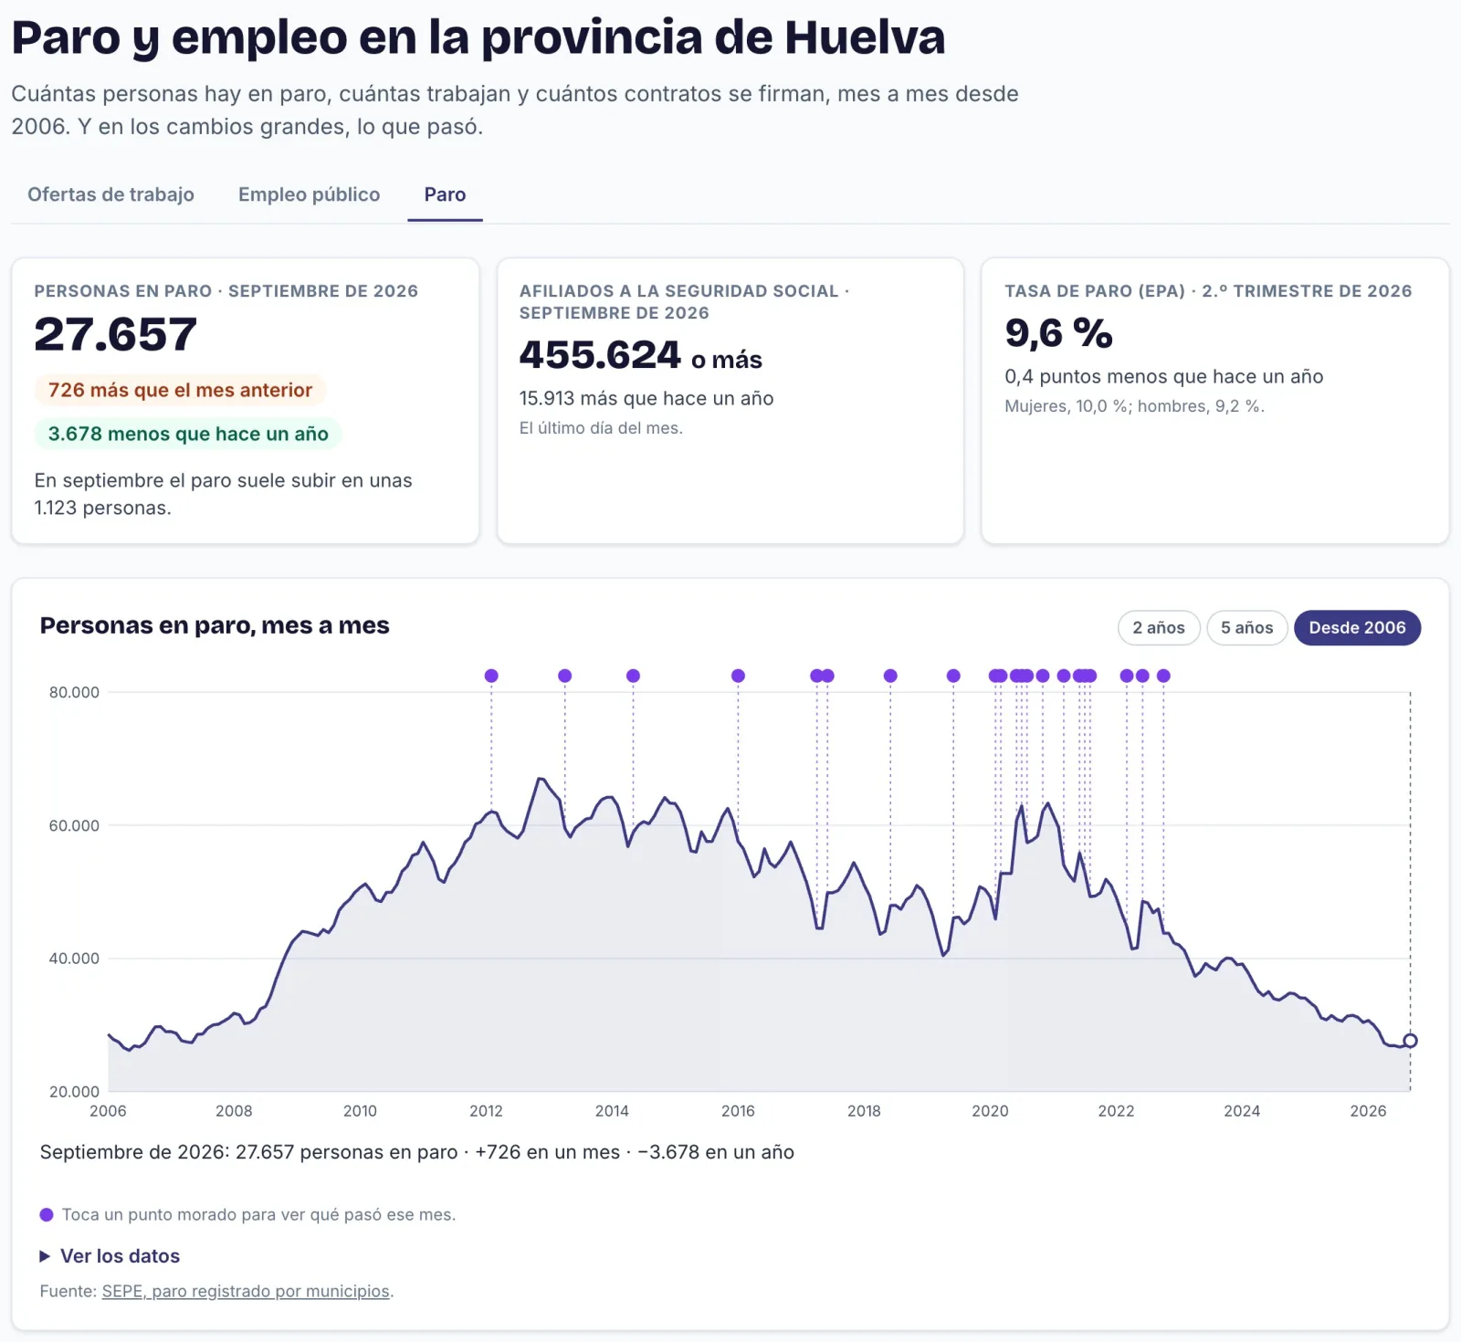Open the purple event marker in mid-2019
1461x1342 pixels.
pos(953,676)
